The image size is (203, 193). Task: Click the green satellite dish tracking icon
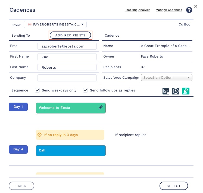(x=186, y=91)
